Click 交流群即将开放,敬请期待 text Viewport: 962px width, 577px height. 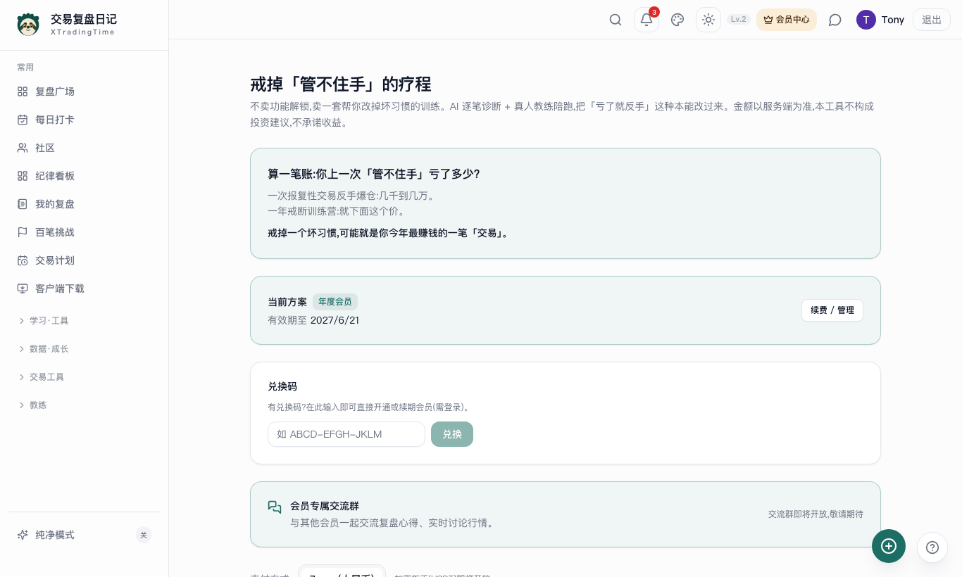(816, 514)
